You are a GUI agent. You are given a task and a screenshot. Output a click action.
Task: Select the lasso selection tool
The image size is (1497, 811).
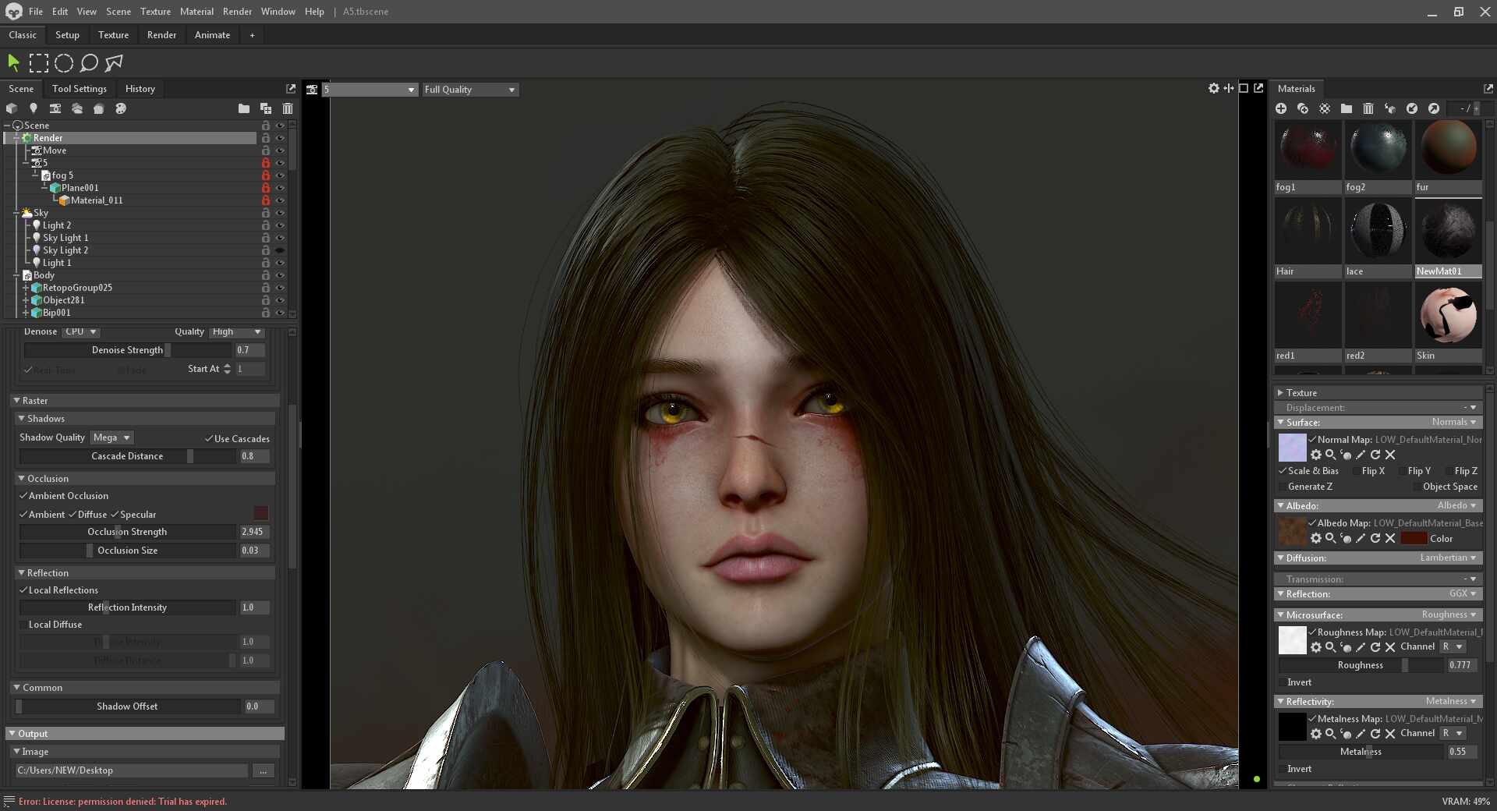tap(89, 63)
